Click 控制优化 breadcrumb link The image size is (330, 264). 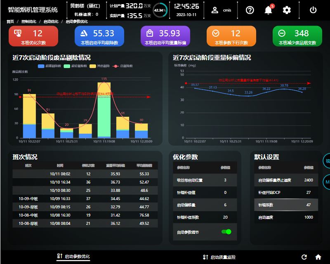tap(28, 21)
